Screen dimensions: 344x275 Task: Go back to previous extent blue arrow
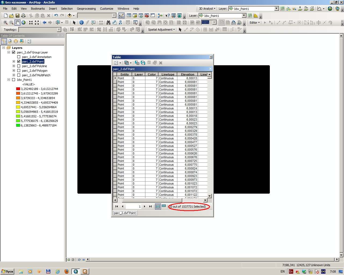(x=44, y=23)
